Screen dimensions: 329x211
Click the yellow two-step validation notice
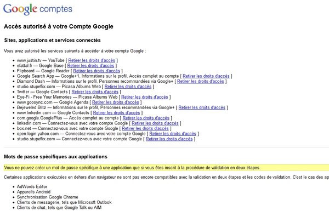click(166, 168)
